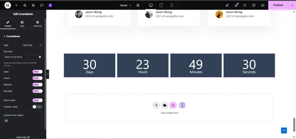The width and height of the screenshot is (296, 139).
Task: Switch to desktop view icon
Action: 151,5
